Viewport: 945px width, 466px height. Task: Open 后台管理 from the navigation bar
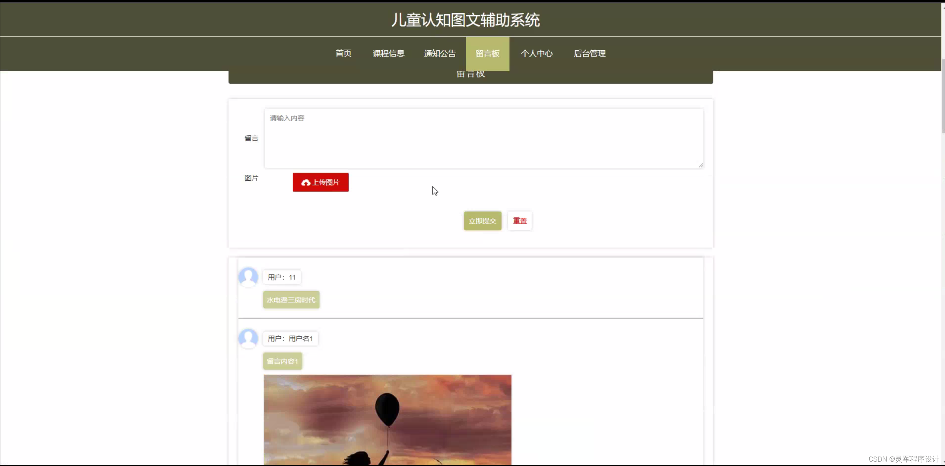click(x=589, y=53)
